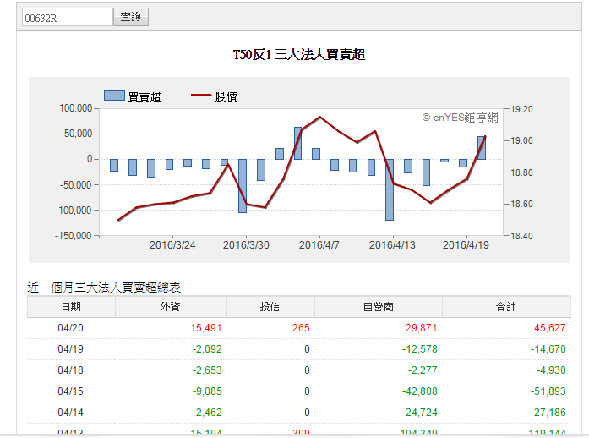Click the 04/20 date row
Screen dimensions: 589x438
[x=298, y=328]
